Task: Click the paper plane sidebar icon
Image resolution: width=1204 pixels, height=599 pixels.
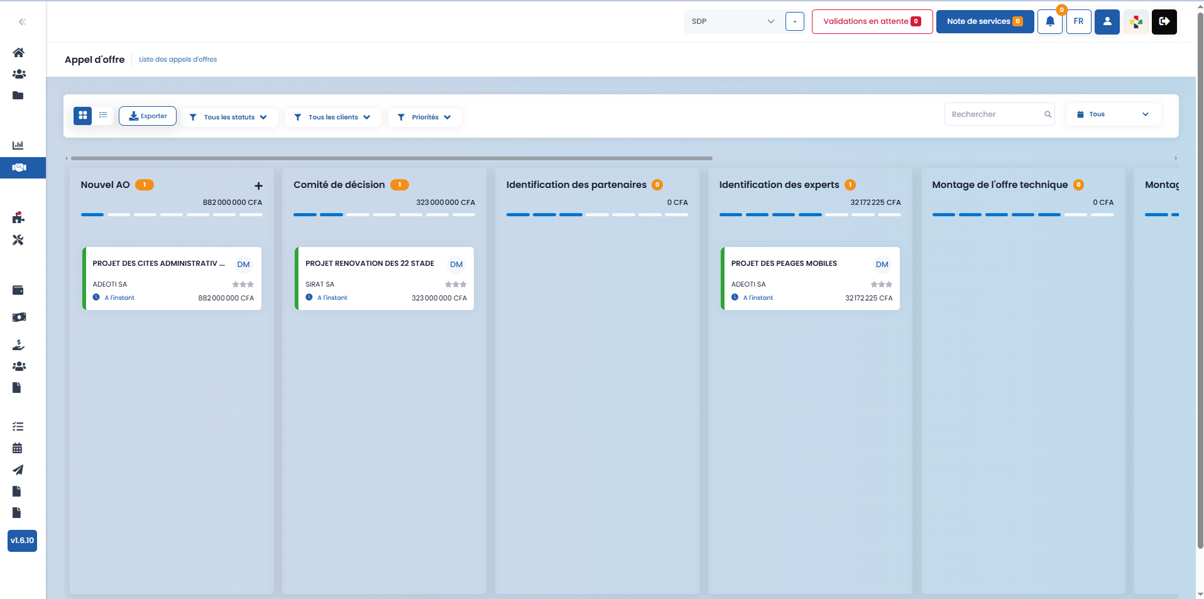Action: coord(18,470)
